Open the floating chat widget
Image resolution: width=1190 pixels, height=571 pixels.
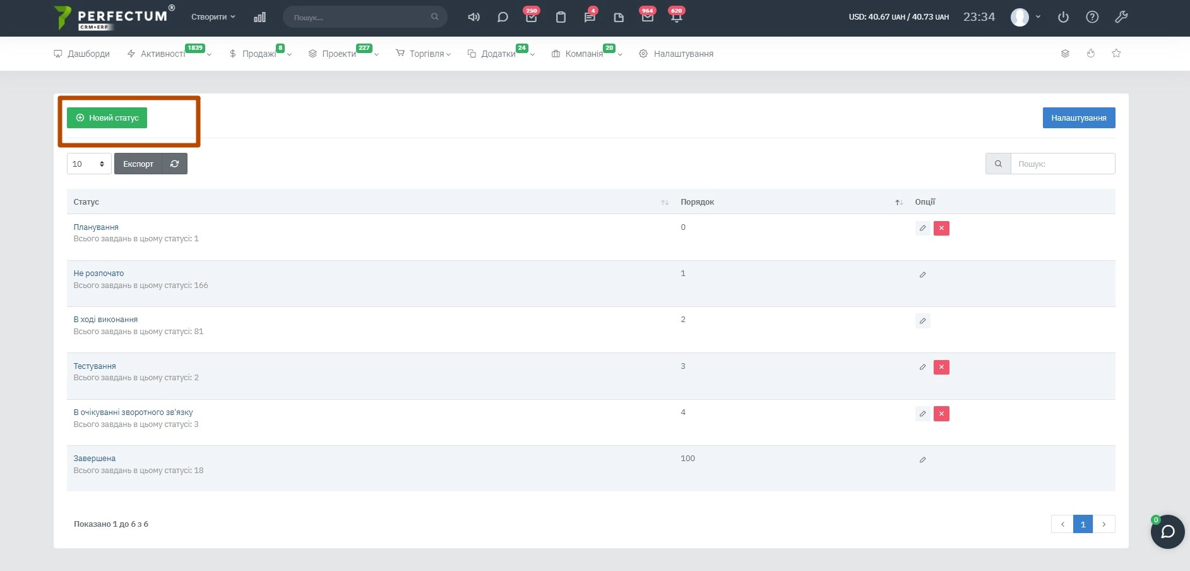[1168, 532]
